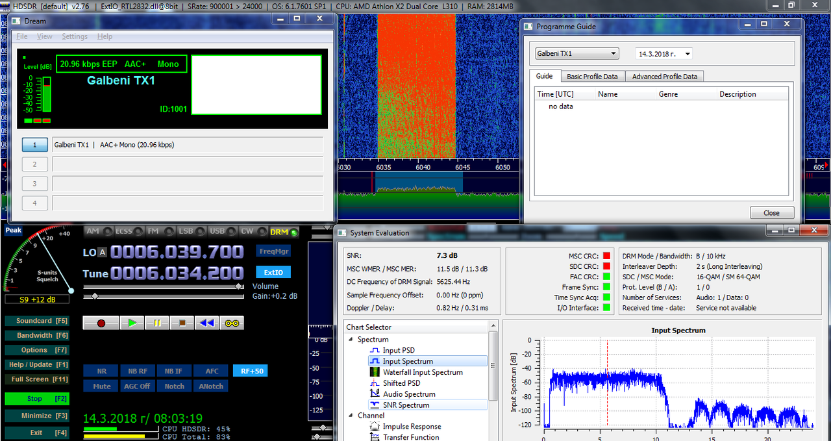Toggle the RF+50 button

(250, 371)
